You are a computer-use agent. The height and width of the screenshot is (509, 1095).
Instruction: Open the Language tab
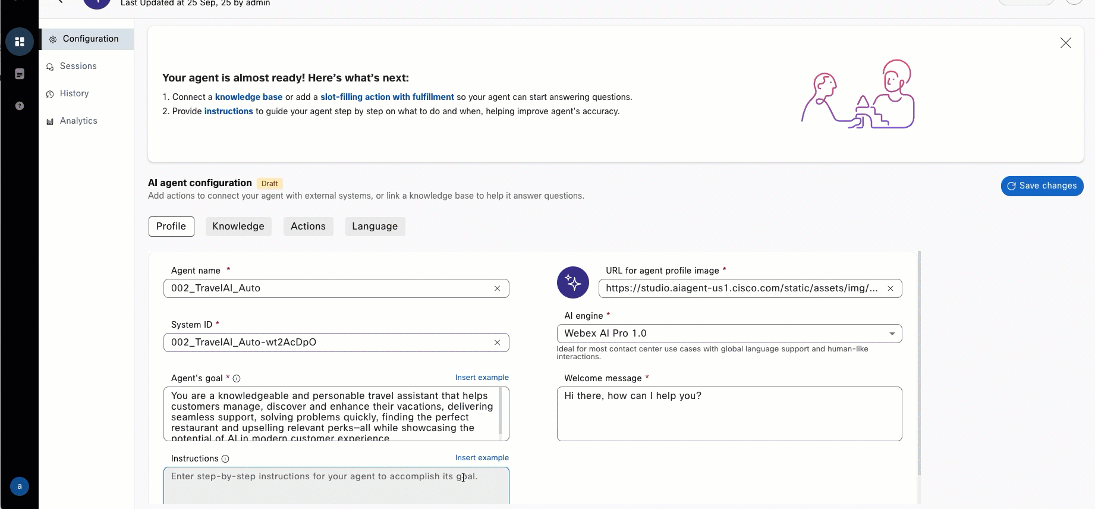375,227
